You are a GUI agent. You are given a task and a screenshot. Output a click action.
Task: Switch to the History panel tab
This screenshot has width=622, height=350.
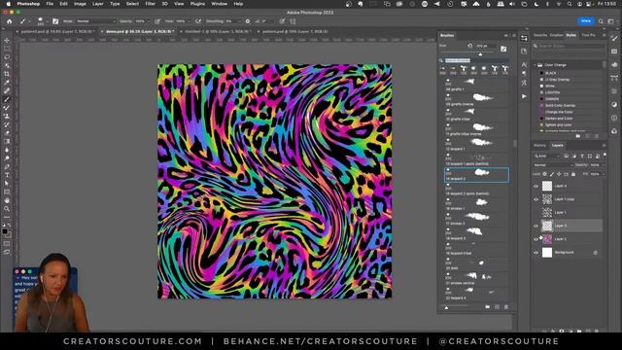[x=540, y=145]
